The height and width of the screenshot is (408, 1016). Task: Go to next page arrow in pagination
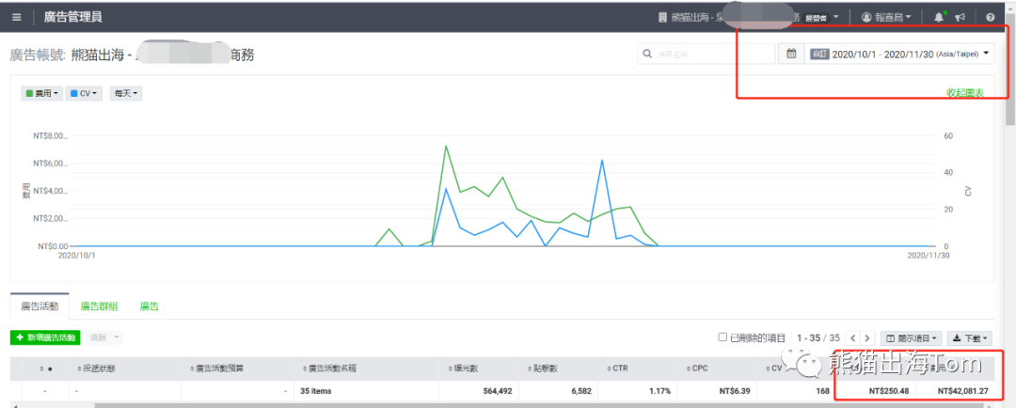tap(868, 338)
